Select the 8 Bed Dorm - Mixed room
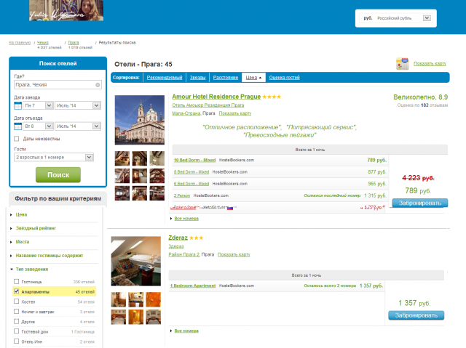 pos(191,172)
